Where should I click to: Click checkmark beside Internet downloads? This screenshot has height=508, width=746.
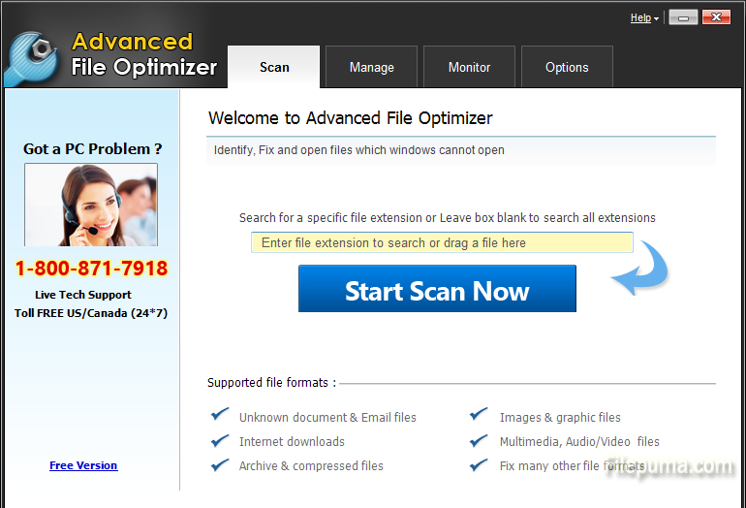coord(220,441)
